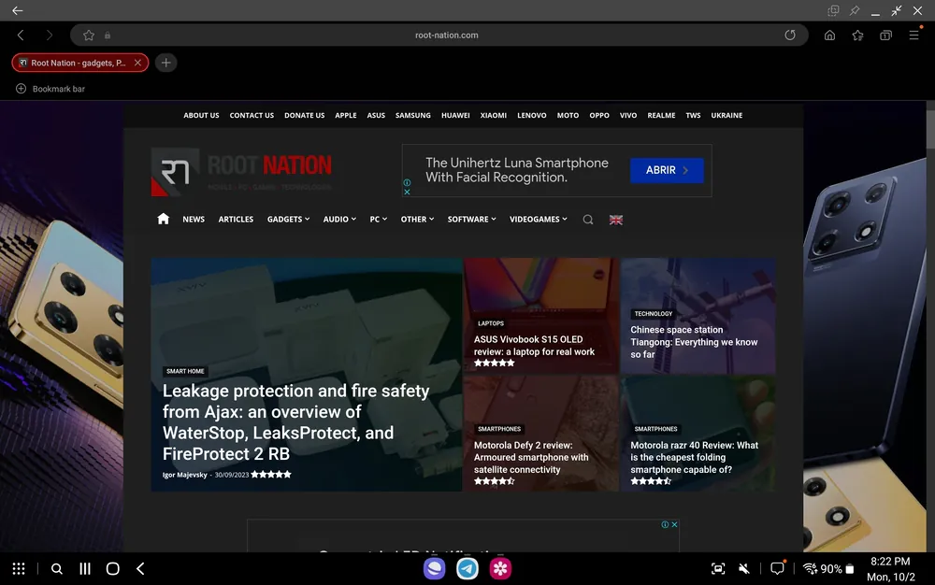Screen dimensions: 935x585
Task: Browse the SAMSUNG category
Action: (412, 116)
